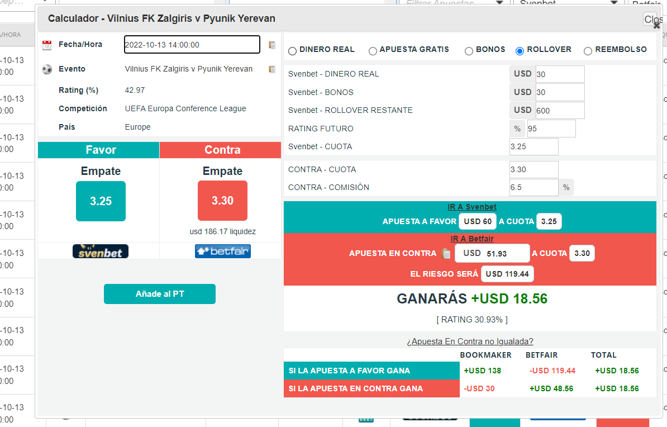Click the +USD 48.56 Betfair cell
667x427 pixels.
(551, 388)
